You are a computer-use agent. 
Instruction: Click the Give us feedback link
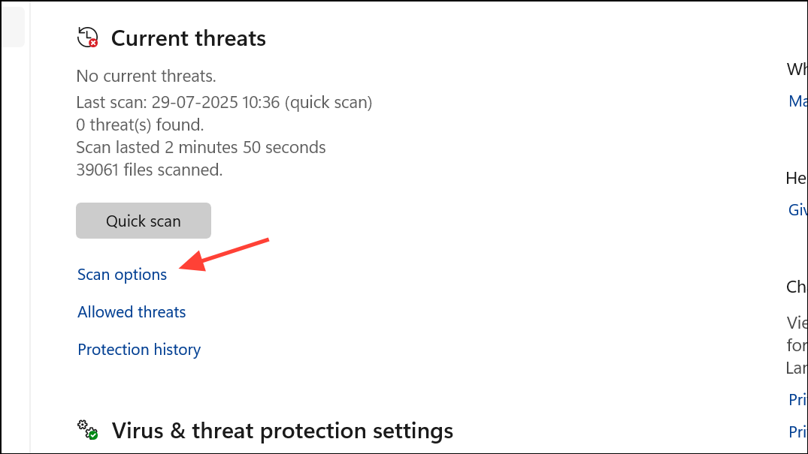(797, 210)
